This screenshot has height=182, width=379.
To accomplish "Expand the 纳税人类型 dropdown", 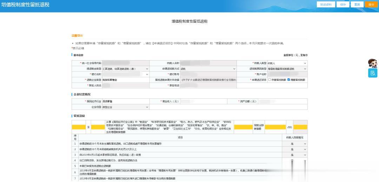I will click(x=287, y=63).
